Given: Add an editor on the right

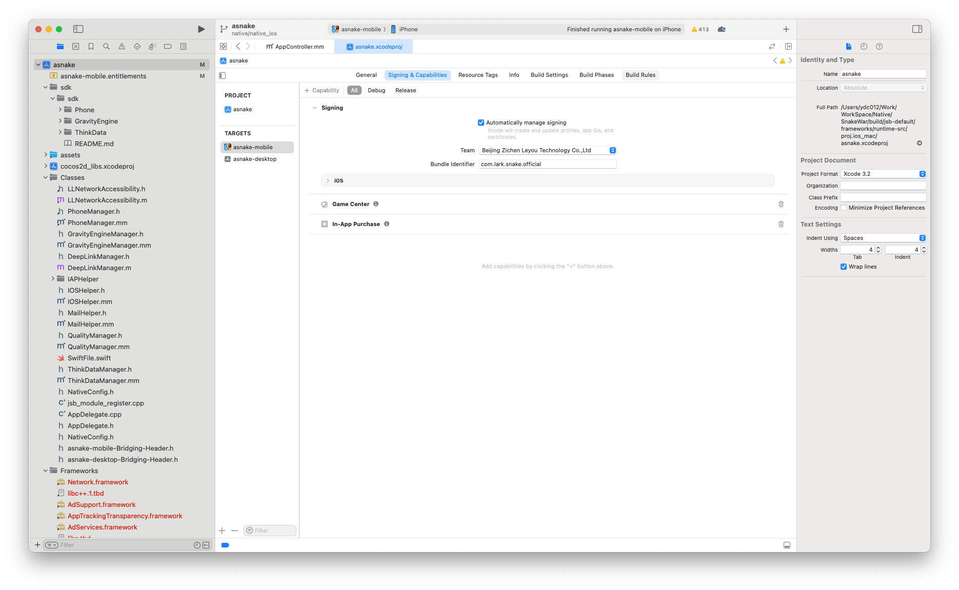Looking at the screenshot, I should click(788, 47).
